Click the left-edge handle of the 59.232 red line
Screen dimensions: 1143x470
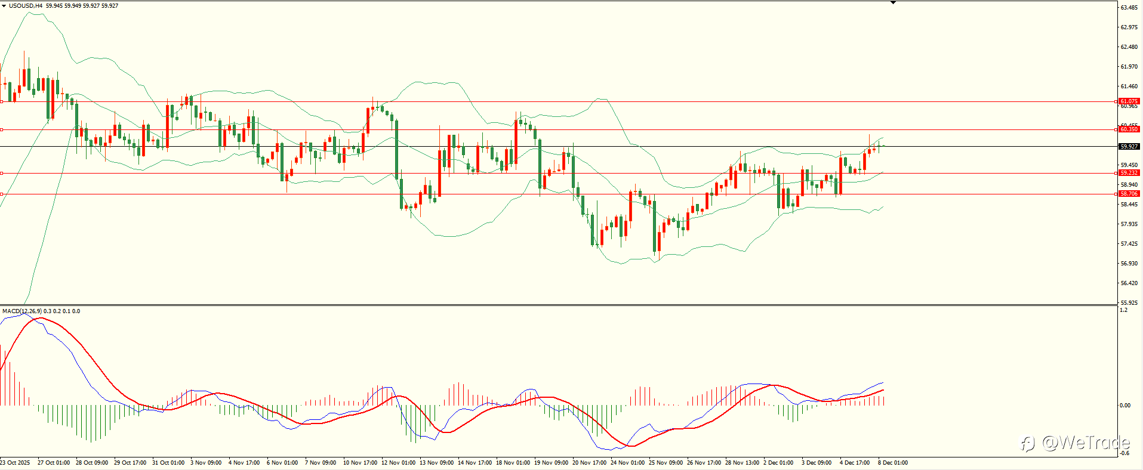(2, 174)
